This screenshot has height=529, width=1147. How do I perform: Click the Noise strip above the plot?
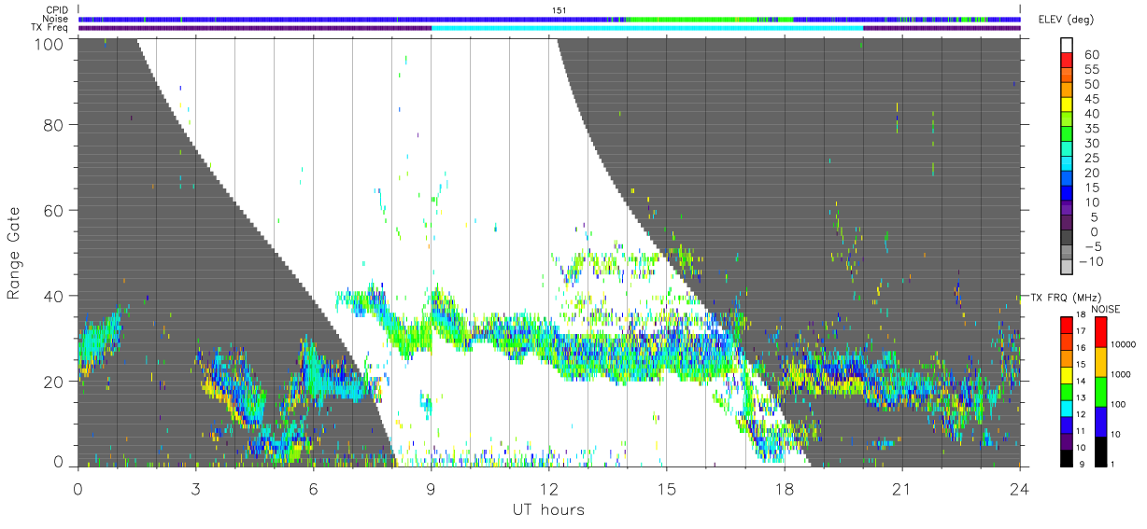coord(549,19)
